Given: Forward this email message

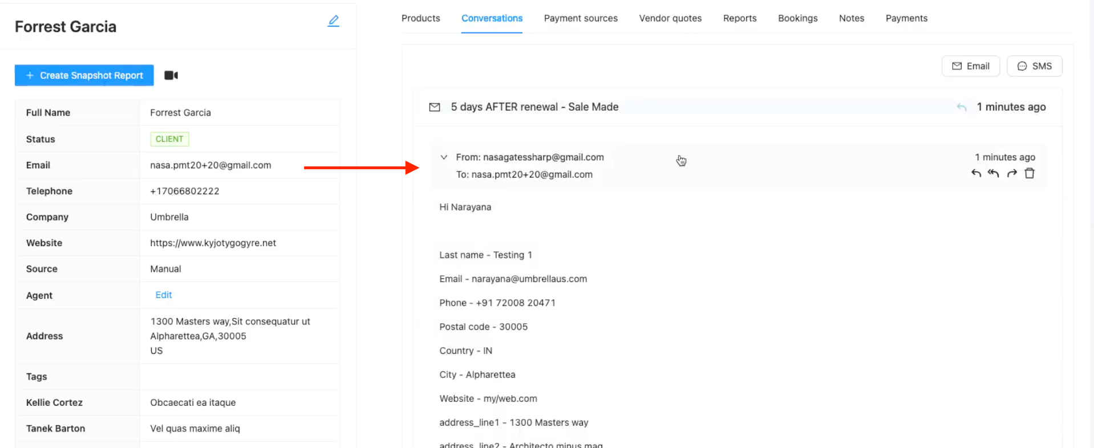Looking at the screenshot, I should [x=1012, y=173].
